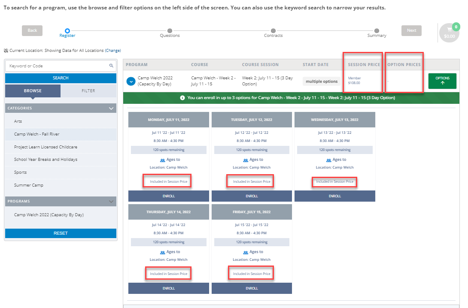Open the Change location link

point(113,50)
